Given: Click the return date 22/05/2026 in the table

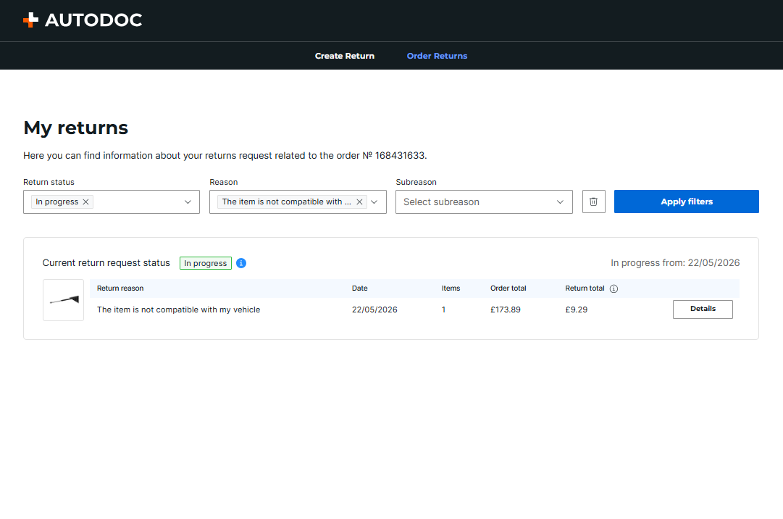Looking at the screenshot, I should [x=374, y=310].
